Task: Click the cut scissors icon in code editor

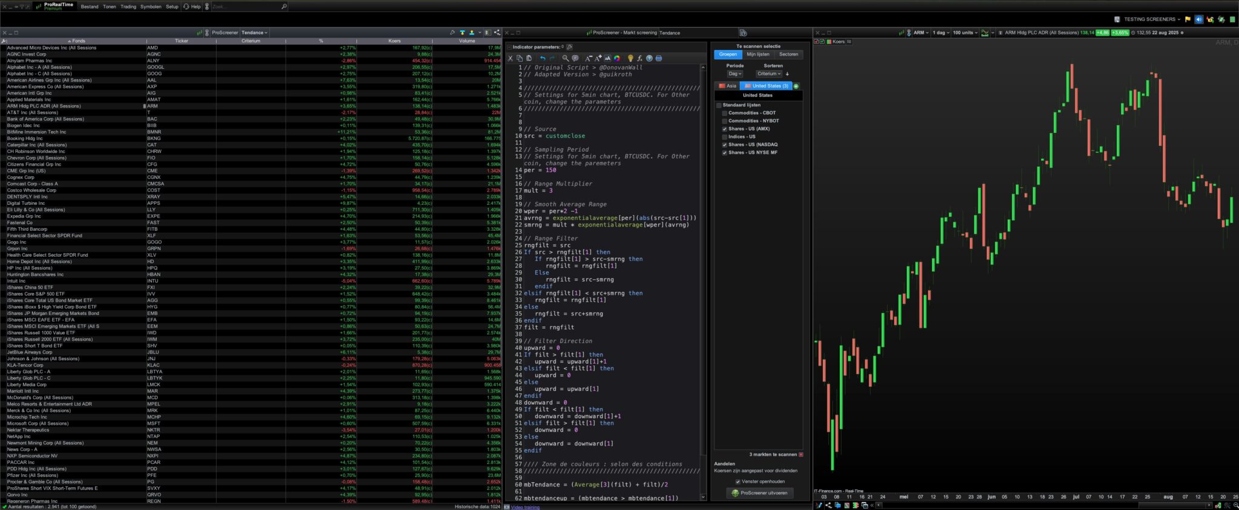Action: [511, 59]
